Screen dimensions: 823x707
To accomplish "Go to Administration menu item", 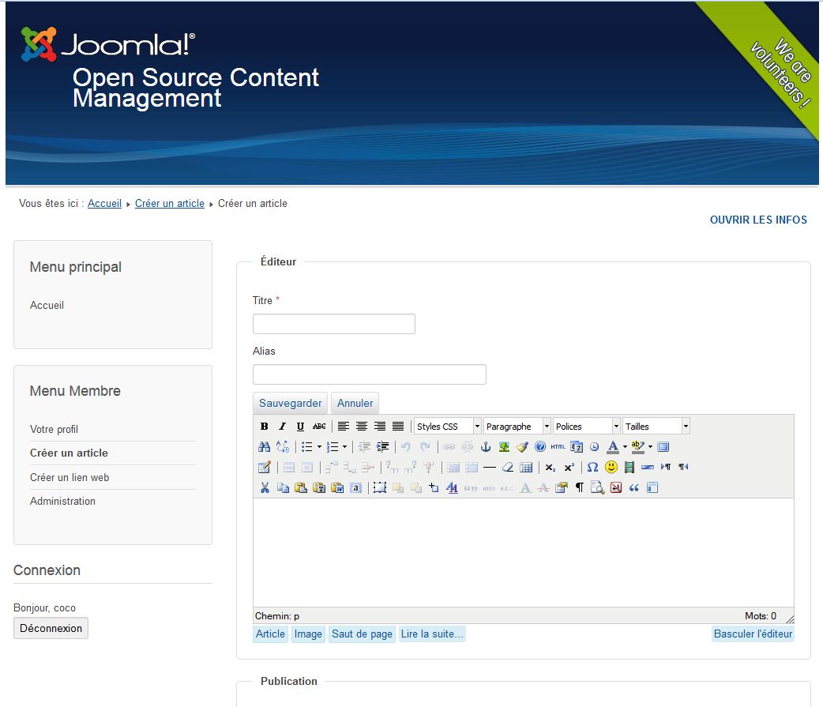I will (62, 502).
